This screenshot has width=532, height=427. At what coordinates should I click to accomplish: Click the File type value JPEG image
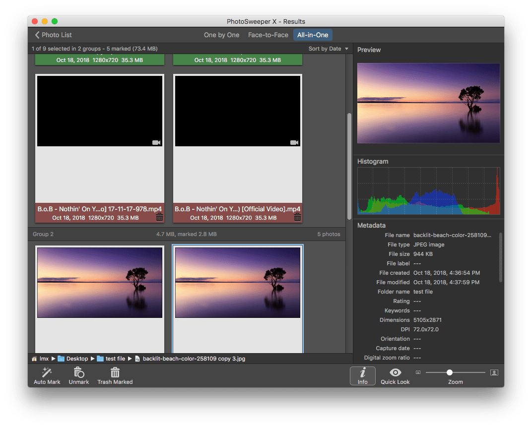point(428,244)
